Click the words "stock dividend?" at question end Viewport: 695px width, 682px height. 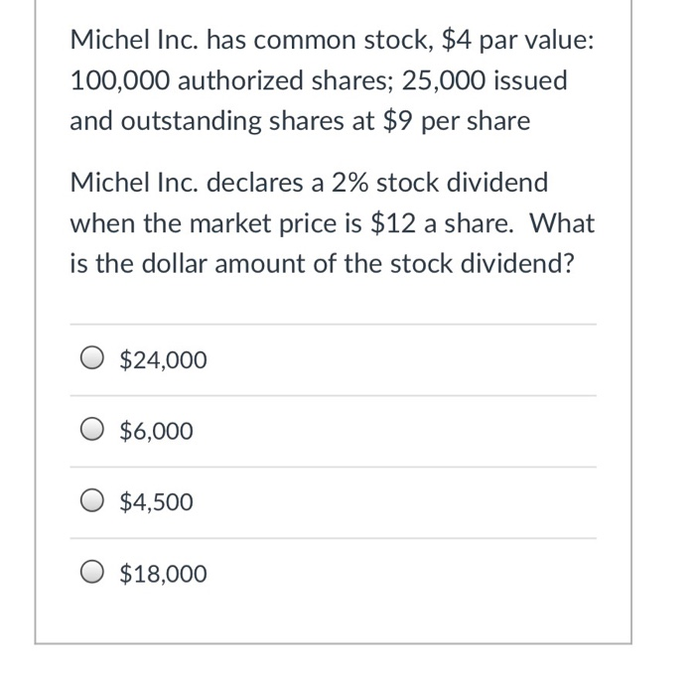pos(483,264)
